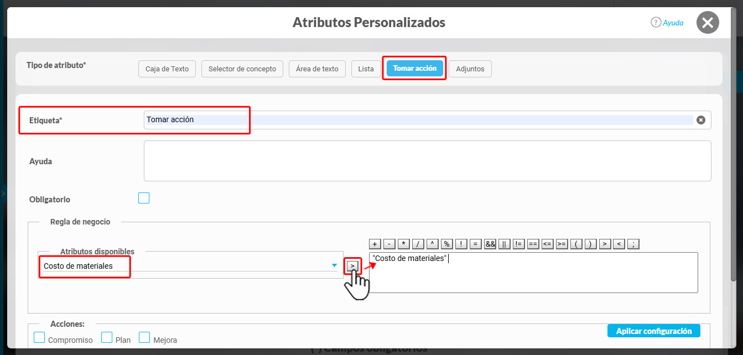Viewport: 743px width, 355px height.
Task: Open the Ayuda help link with question mark
Action: [x=667, y=23]
